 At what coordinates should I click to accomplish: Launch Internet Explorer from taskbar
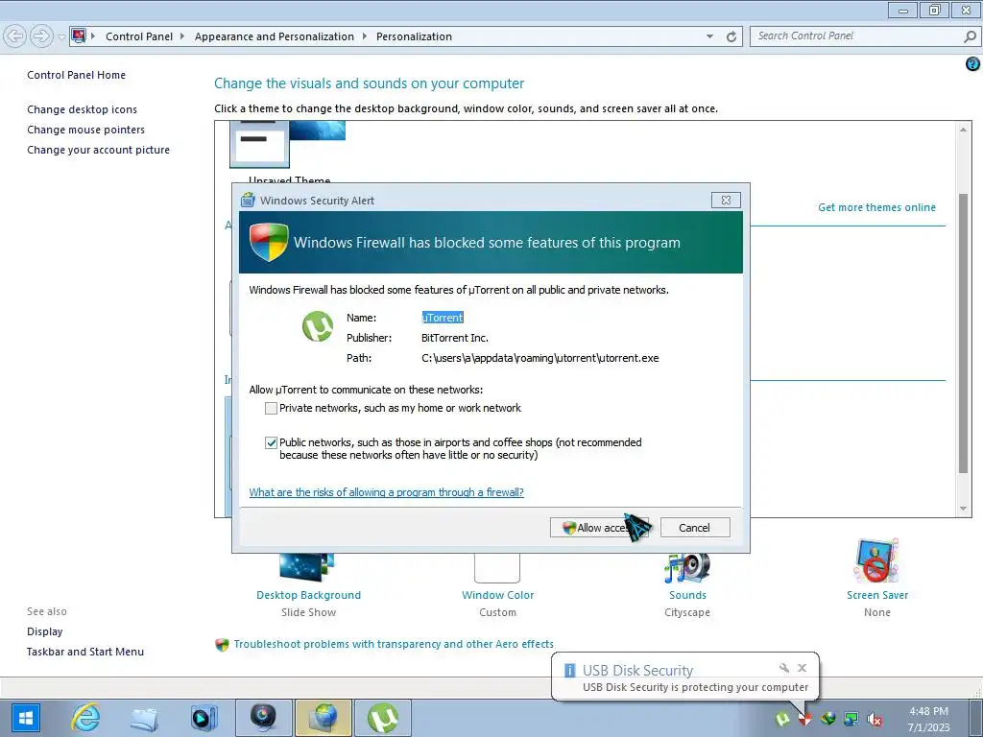tap(85, 717)
